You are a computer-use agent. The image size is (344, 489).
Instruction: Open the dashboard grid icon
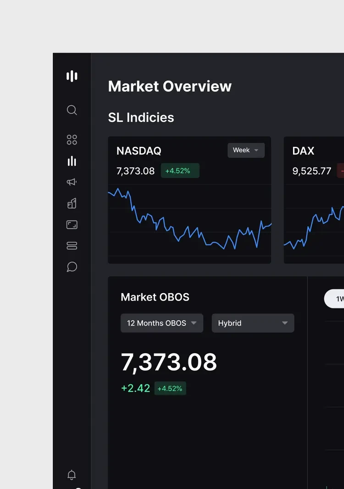[72, 140]
